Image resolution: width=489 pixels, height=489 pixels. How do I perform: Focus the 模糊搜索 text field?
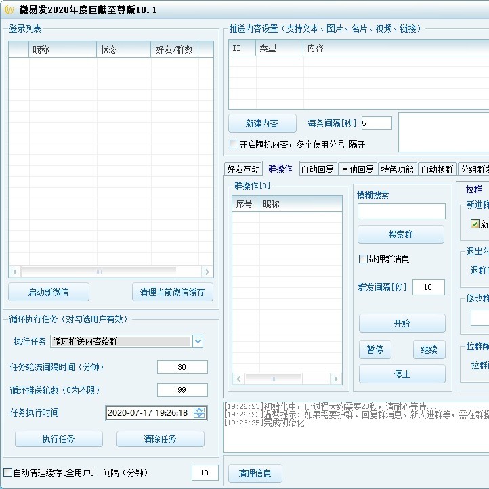click(x=402, y=211)
